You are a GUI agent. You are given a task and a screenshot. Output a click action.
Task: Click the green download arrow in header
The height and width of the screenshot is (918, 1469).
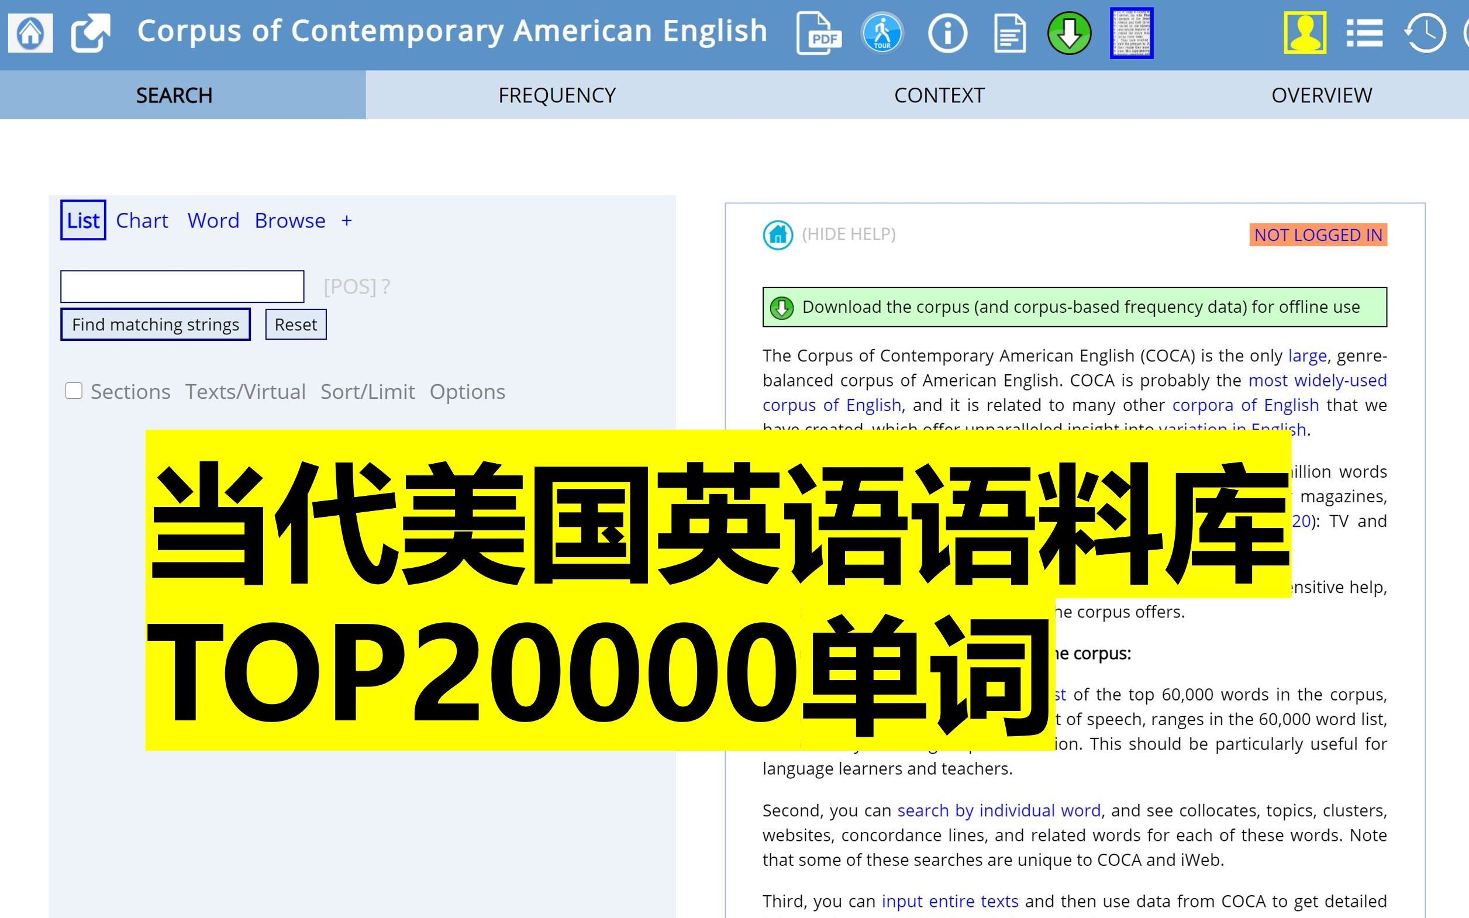coord(1070,33)
